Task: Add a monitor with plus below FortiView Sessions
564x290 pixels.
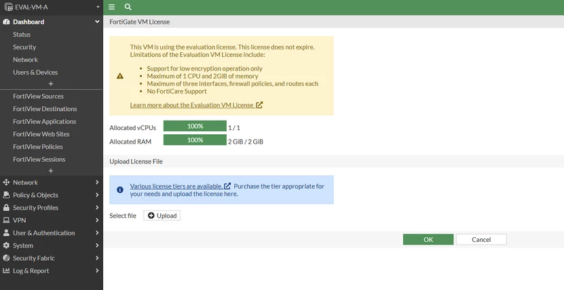Action: click(x=51, y=171)
